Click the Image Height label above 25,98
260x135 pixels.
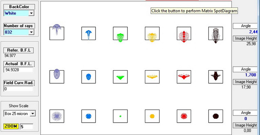[x=246, y=38]
